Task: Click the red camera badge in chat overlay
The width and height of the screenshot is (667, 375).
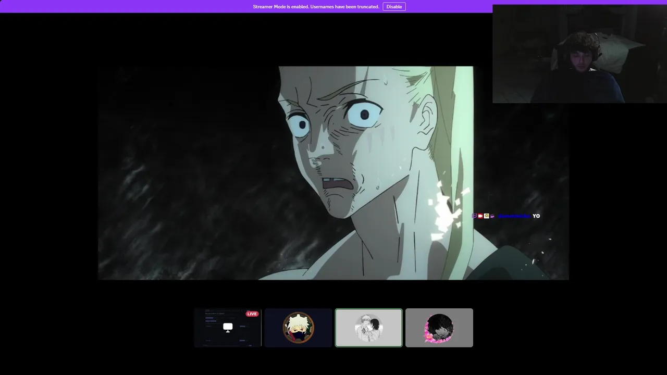Action: click(x=480, y=216)
